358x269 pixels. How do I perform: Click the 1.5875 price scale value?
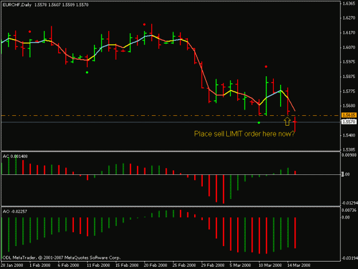coord(349,76)
